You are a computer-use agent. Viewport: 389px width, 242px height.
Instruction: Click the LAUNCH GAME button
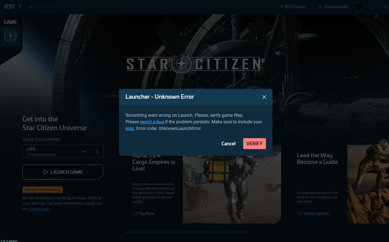(63, 172)
